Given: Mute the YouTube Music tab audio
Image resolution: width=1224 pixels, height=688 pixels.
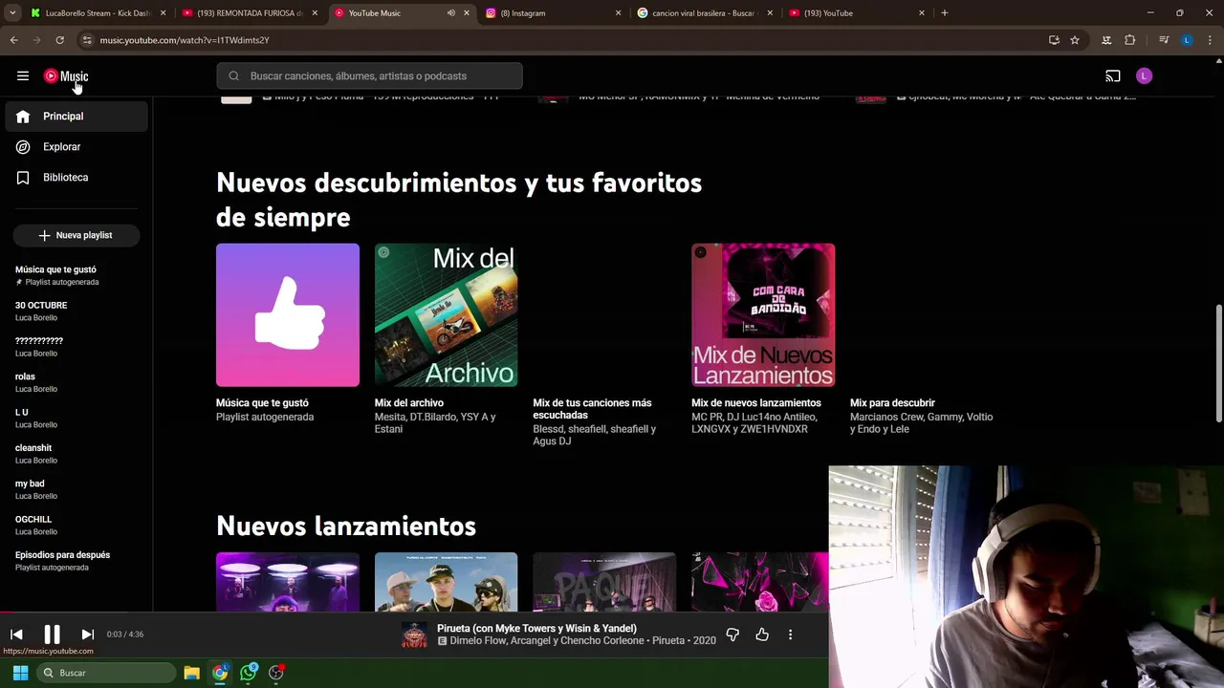Looking at the screenshot, I should coord(451,13).
